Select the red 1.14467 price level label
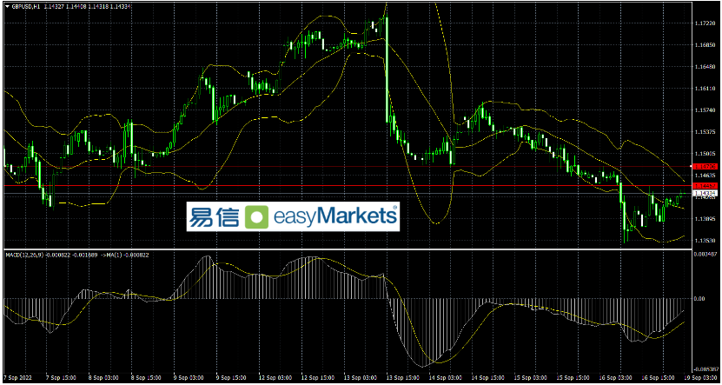Viewport: 722px width, 385px height. point(705,185)
